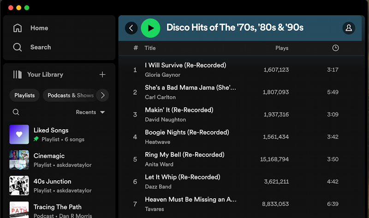Open the Home label in sidebar
Viewport: 369px width, 218px height.
click(x=39, y=28)
